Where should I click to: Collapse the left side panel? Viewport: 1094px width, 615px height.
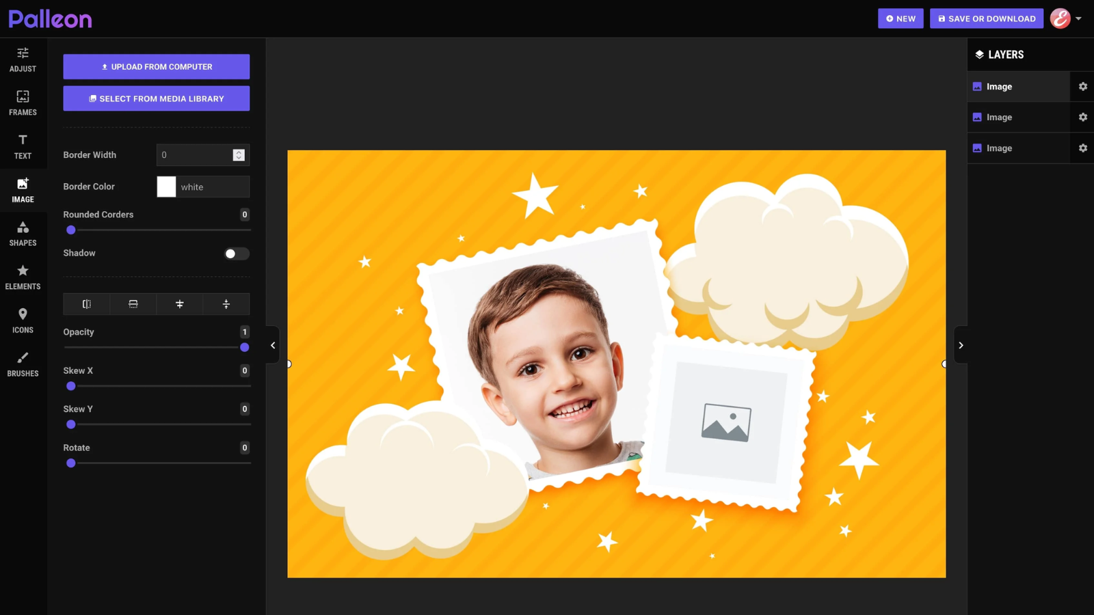[271, 345]
